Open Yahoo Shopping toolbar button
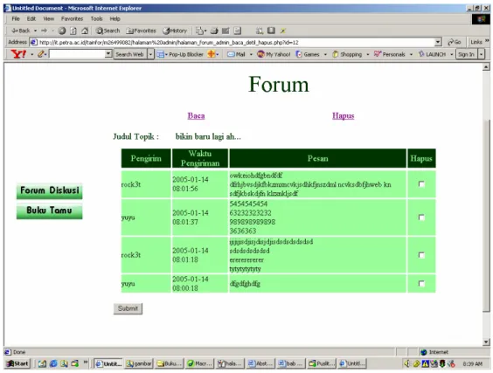The height and width of the screenshot is (373, 493). [x=347, y=54]
